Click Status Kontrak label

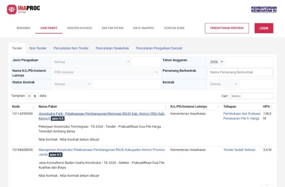pos(24,82)
